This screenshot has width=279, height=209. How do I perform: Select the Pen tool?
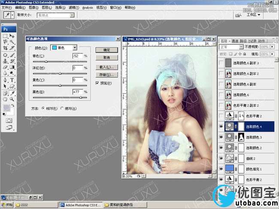click(5, 80)
